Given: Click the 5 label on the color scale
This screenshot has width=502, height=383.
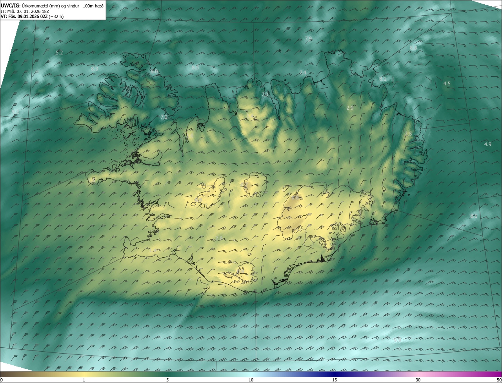Looking at the screenshot, I should click(x=167, y=380).
